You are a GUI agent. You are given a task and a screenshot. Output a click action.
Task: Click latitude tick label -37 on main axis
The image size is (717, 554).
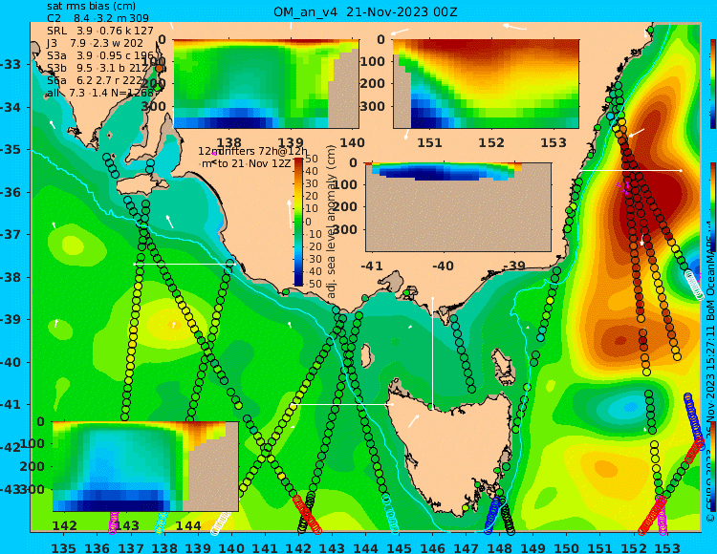11,234
